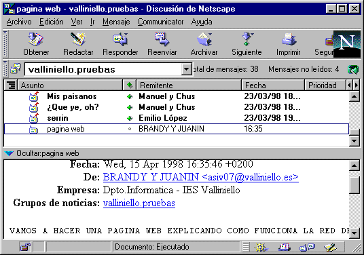Viewport: 364px width, 255px height.
Task: Open Mailbox from the component bar
Action: [284, 247]
